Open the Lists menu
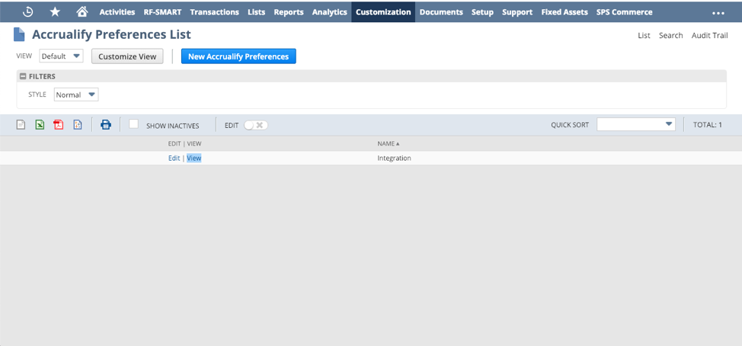The height and width of the screenshot is (346, 742). [256, 12]
